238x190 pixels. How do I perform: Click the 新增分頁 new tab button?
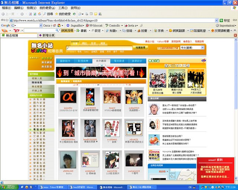[x=46, y=35]
